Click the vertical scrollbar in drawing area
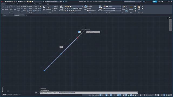This screenshot has width=173, height=97. coord(171,25)
